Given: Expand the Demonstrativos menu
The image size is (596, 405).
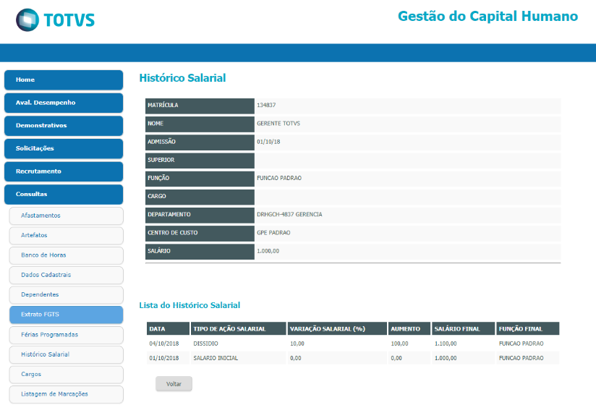Looking at the screenshot, I should 64,125.
